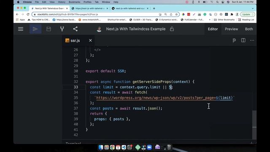270x152 pixels.
Task: Switch to Both view
Action: coord(249,29)
